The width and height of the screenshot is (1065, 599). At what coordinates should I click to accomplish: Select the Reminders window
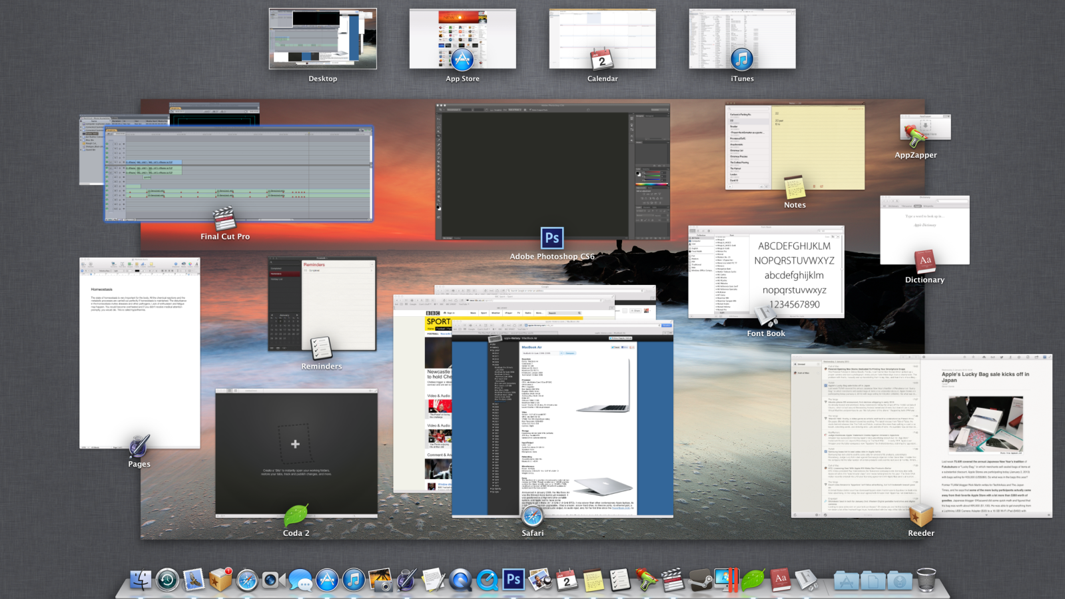[x=322, y=304]
